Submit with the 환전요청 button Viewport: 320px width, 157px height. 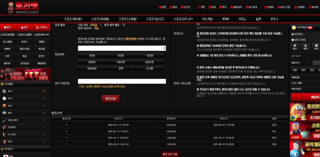click(110, 99)
